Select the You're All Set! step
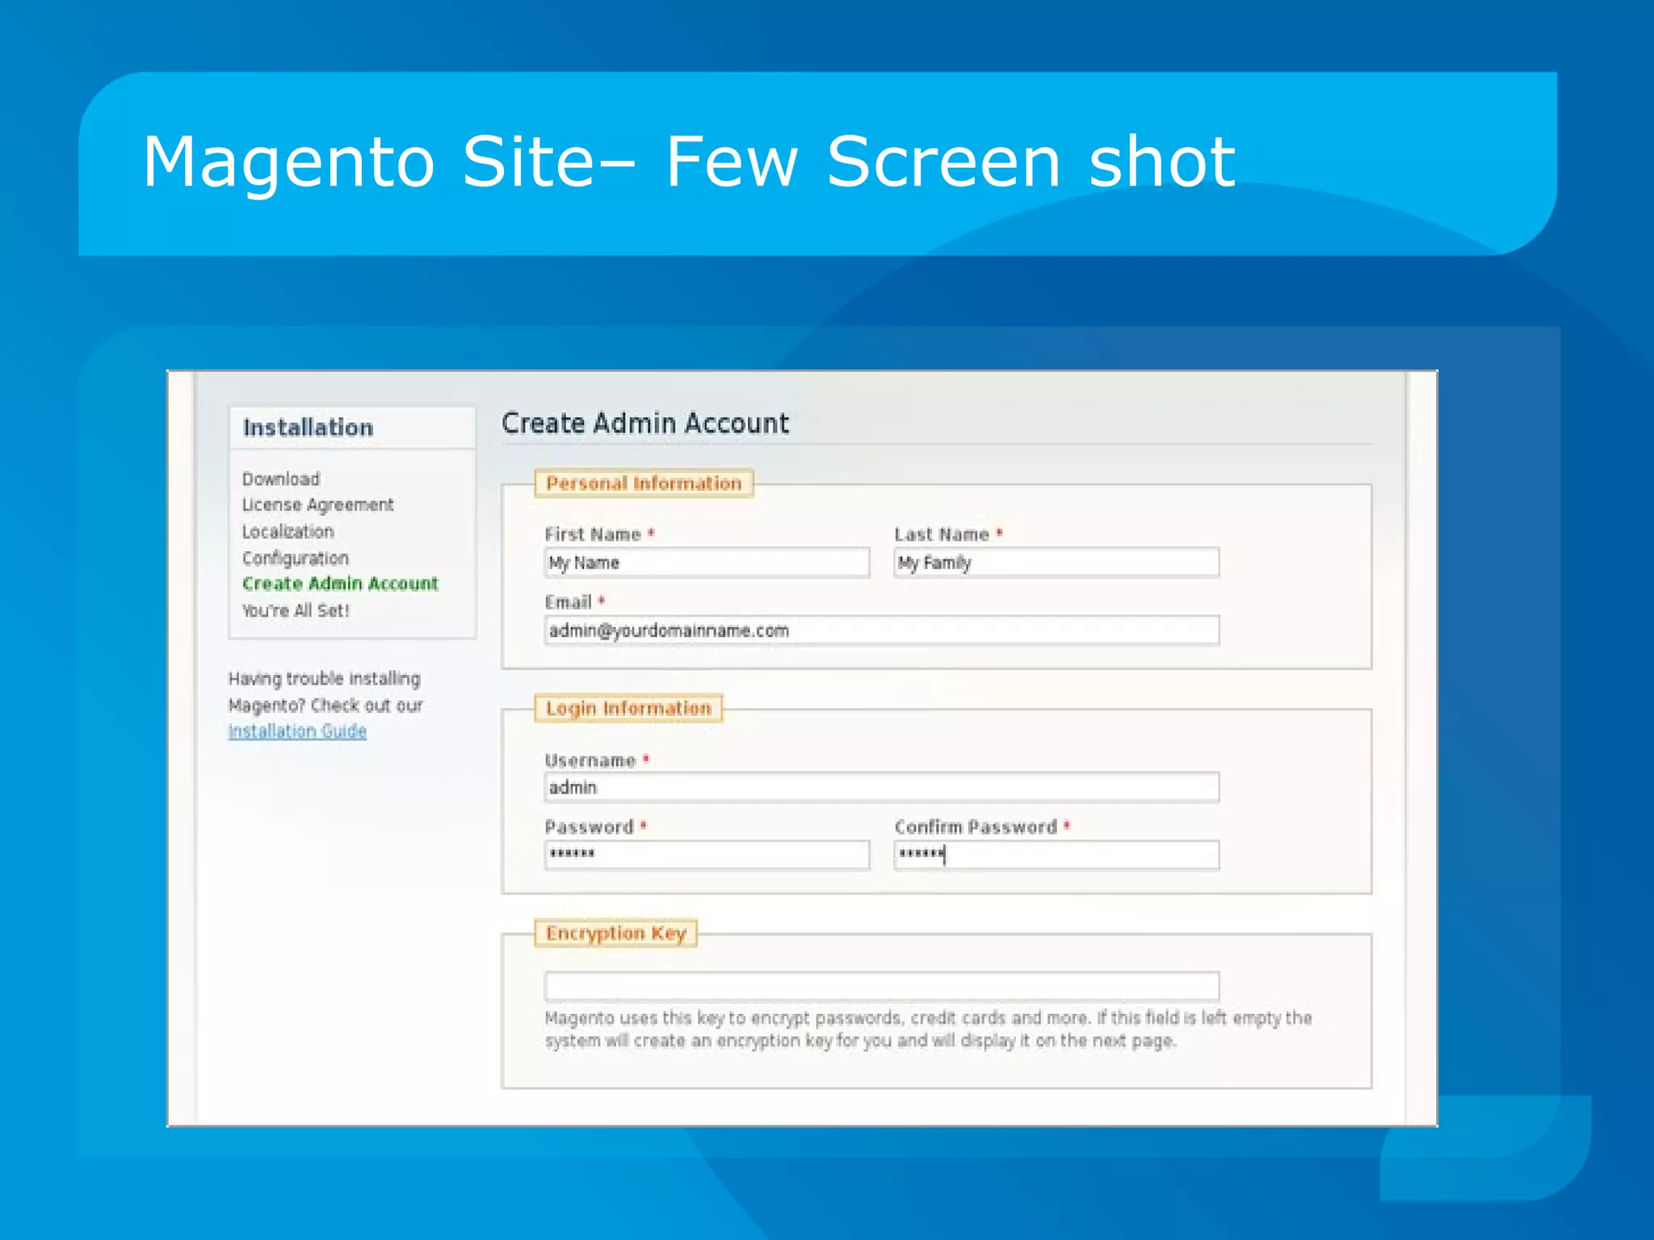 [296, 611]
